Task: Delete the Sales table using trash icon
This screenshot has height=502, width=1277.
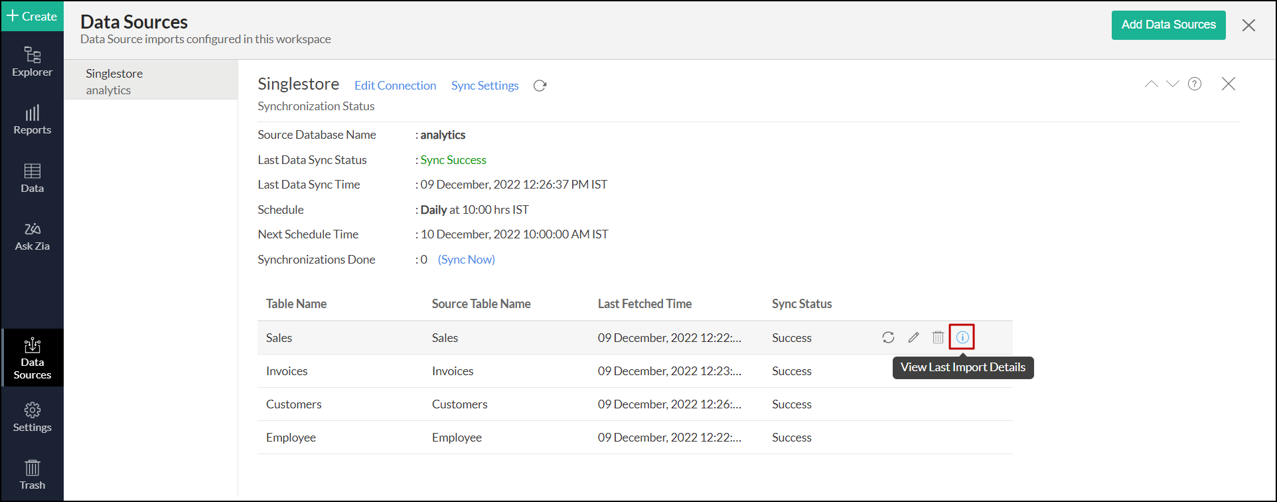Action: tap(938, 337)
